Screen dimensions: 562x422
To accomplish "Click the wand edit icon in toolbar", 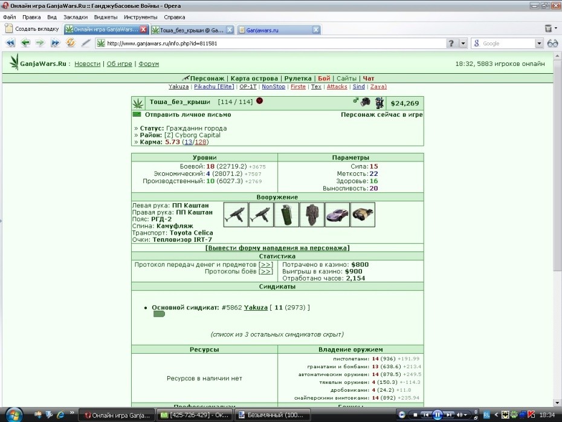I will pos(85,43).
